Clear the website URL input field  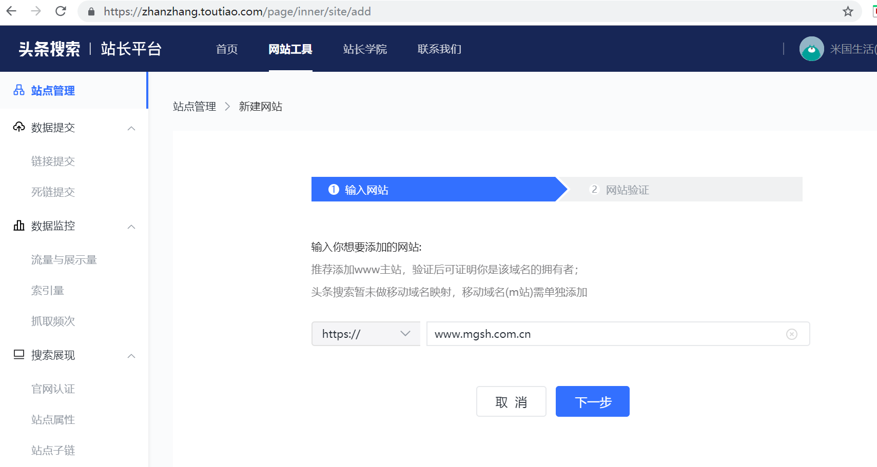pos(791,334)
